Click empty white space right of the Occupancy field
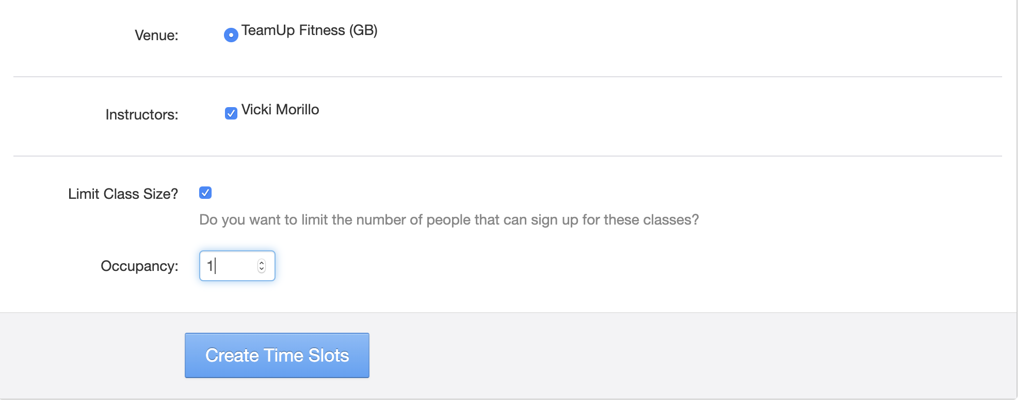 click(568, 266)
